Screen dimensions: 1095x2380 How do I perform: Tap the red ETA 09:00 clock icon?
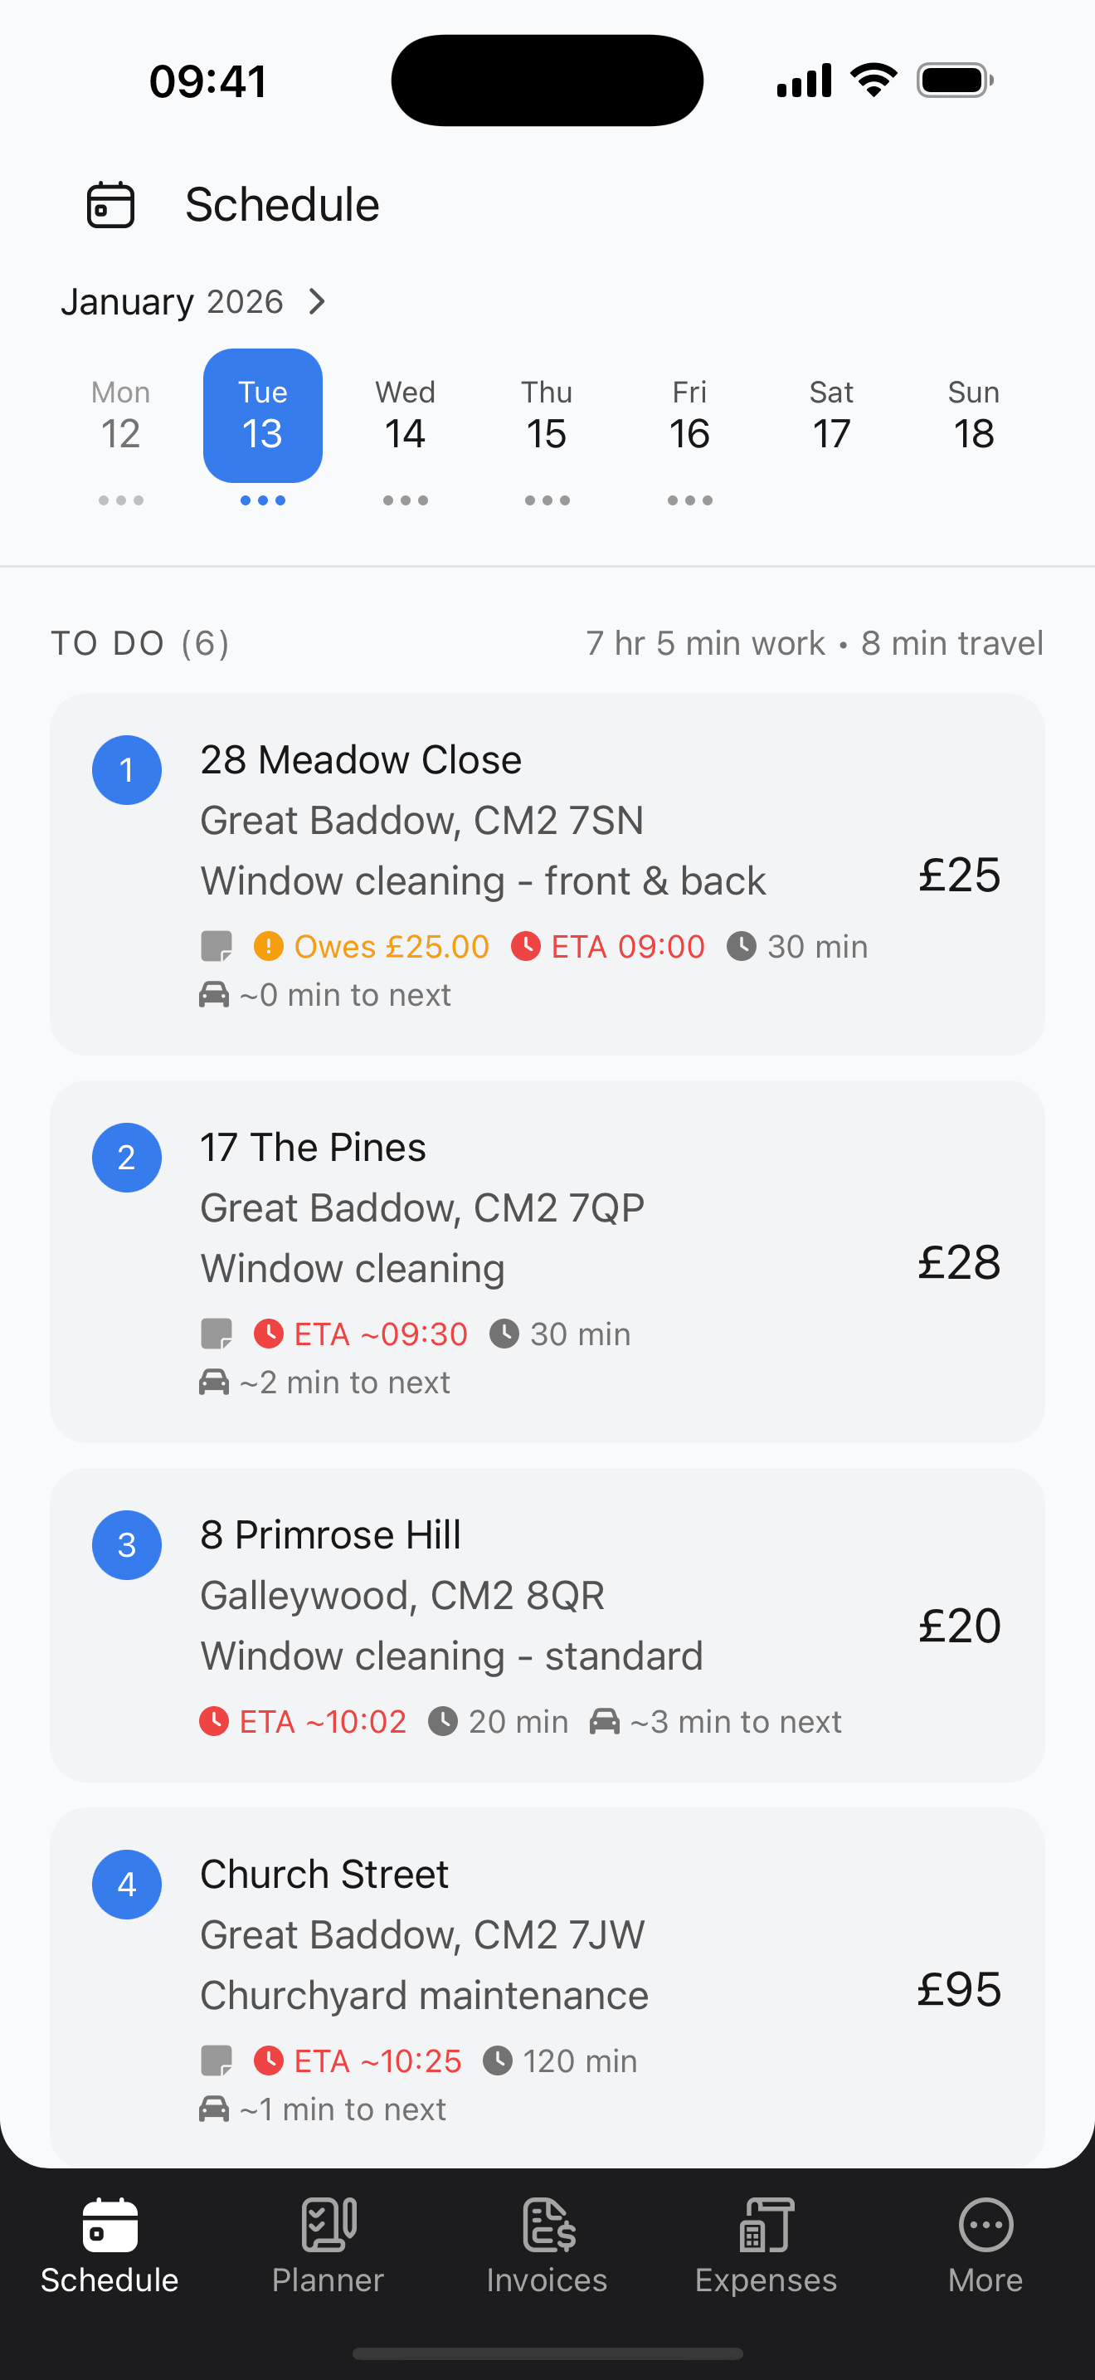click(x=525, y=946)
